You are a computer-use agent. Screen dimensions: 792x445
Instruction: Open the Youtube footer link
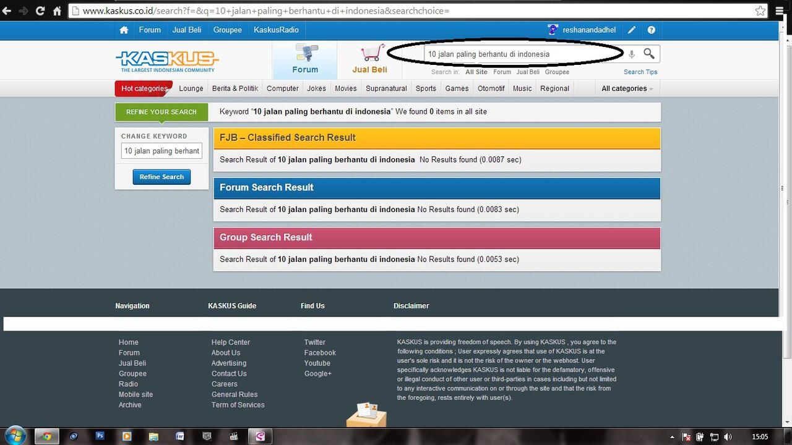[317, 363]
